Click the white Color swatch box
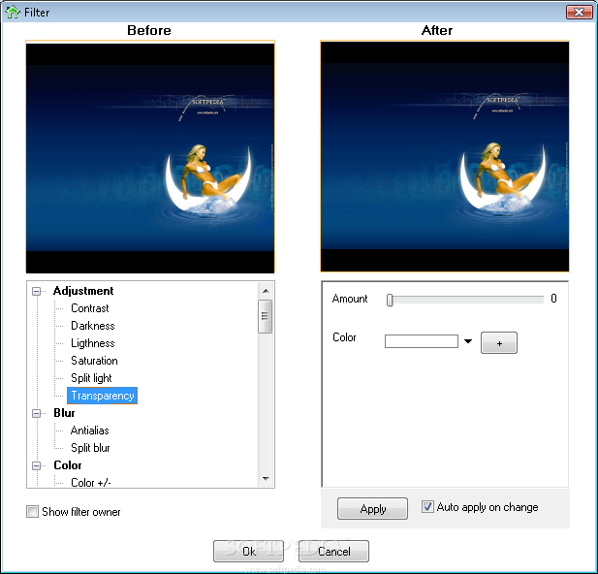Screen dimensions: 598x574 pos(422,341)
